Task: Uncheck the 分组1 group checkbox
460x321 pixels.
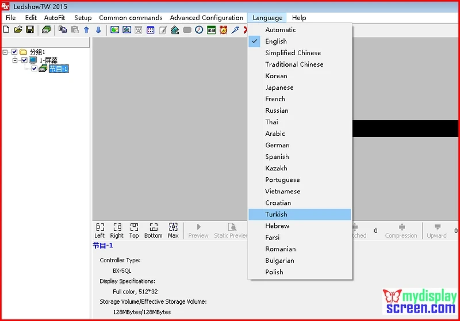Action: tap(14, 52)
